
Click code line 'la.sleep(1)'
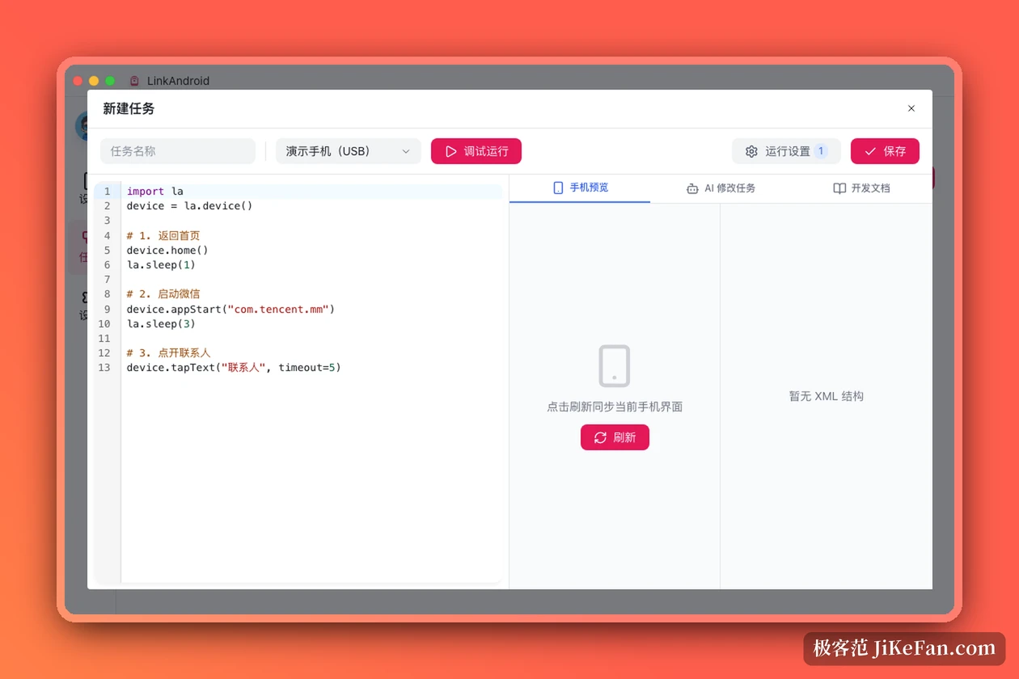coord(161,264)
